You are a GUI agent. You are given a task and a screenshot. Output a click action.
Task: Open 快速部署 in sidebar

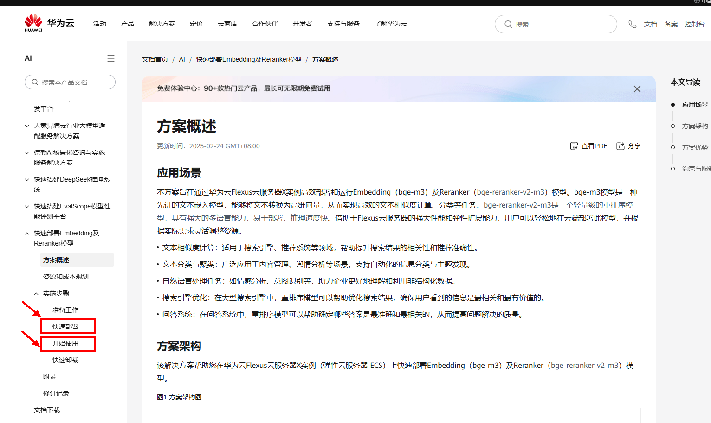click(x=65, y=327)
